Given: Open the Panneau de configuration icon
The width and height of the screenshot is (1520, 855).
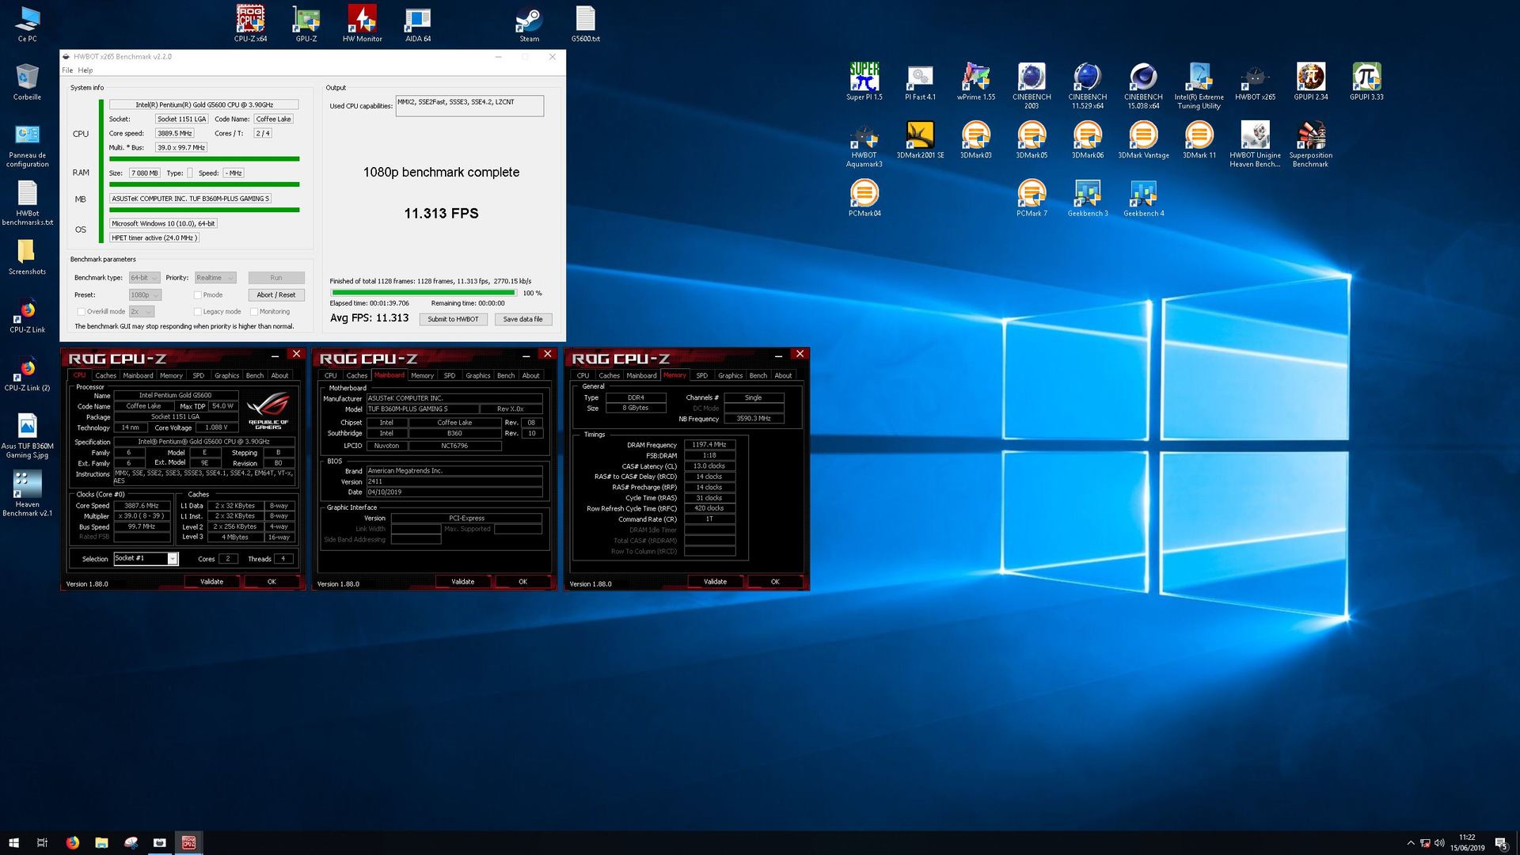Looking at the screenshot, I should (28, 145).
